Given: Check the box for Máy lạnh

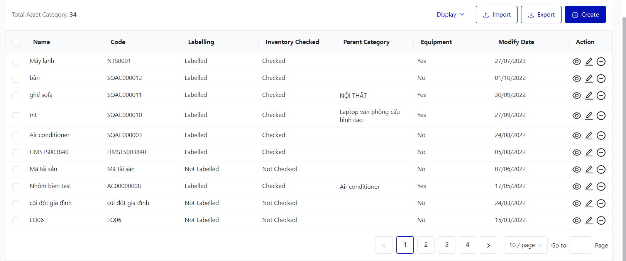Looking at the screenshot, I should (16, 62).
